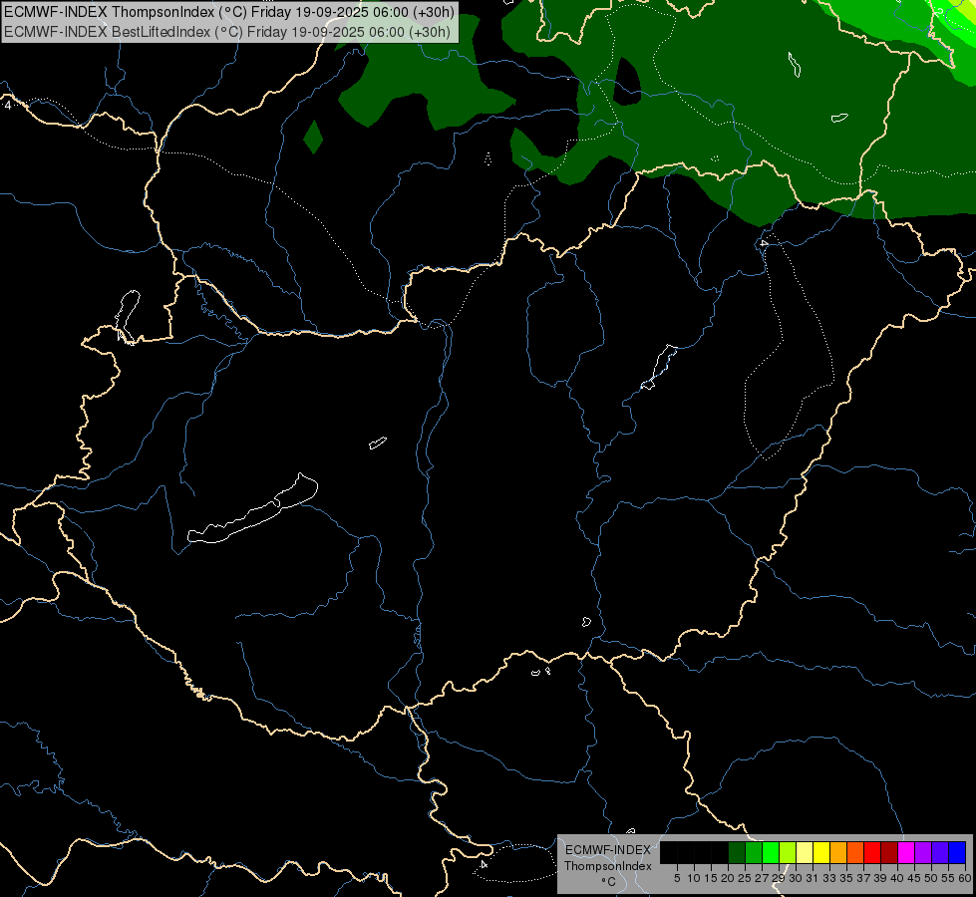Click legend tick value 30
The width and height of the screenshot is (976, 897).
tap(796, 878)
